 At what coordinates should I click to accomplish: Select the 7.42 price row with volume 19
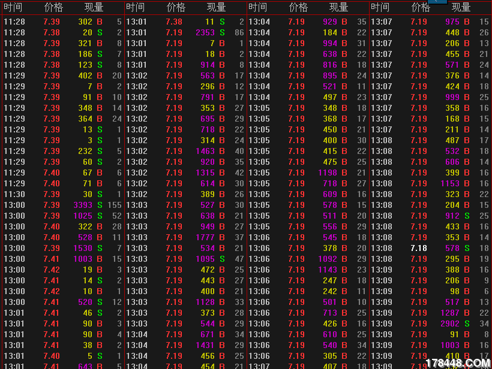(x=52, y=270)
